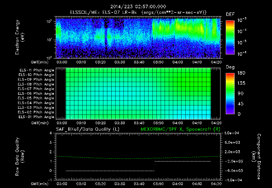The image size is (272, 188).
Task: Click the Raw Data Quality (Raw) axis title
Action: click(20, 157)
